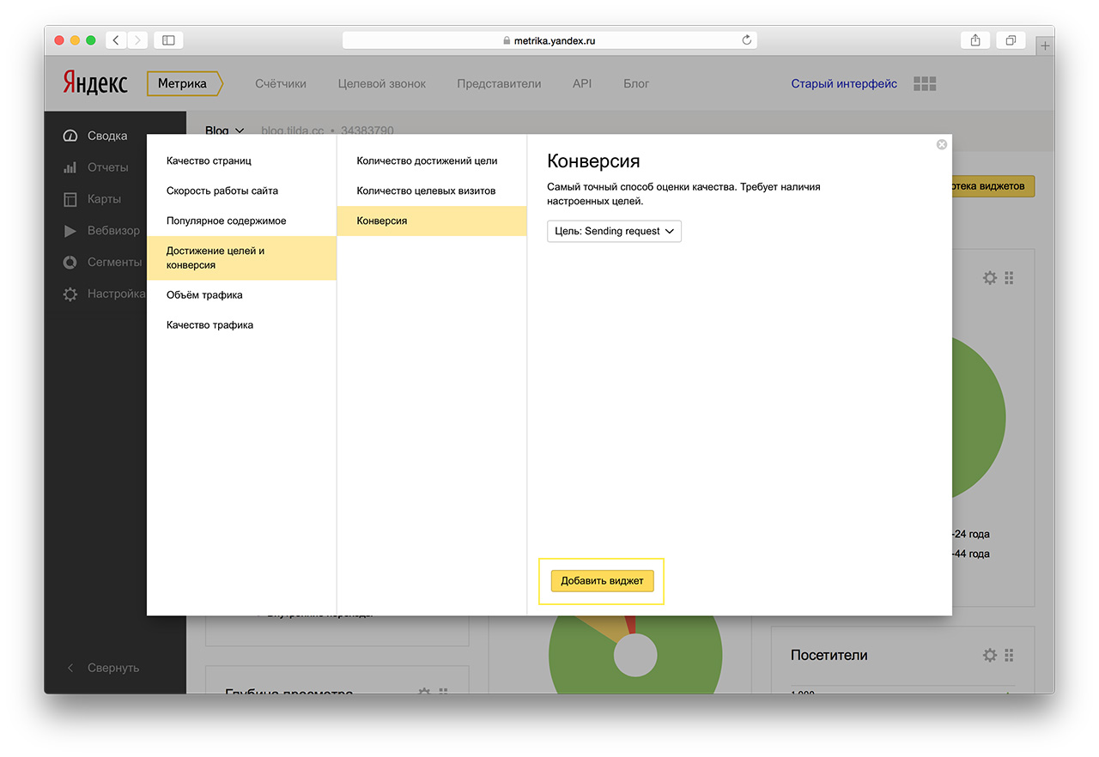Open the Старый интерфейс link
Image resolution: width=1099 pixels, height=757 pixels.
click(843, 83)
